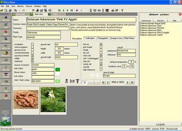Viewport: 182px width, 131px height.
Task: Open the season of interest 'Summer' field
Action: point(43,65)
